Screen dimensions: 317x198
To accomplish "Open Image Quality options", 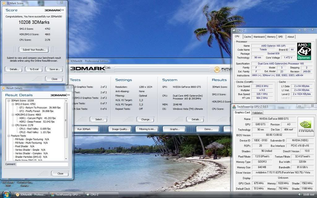I will click(x=120, y=129).
